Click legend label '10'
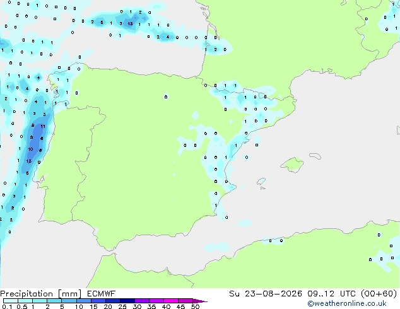This screenshot has height=309, width=400. [79, 306]
